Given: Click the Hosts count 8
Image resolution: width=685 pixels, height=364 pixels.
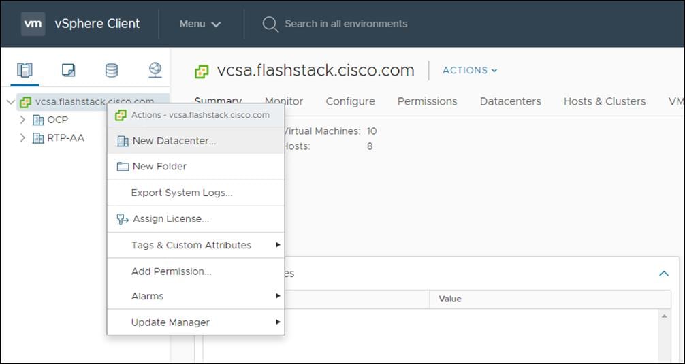Looking at the screenshot, I should pyautogui.click(x=370, y=146).
